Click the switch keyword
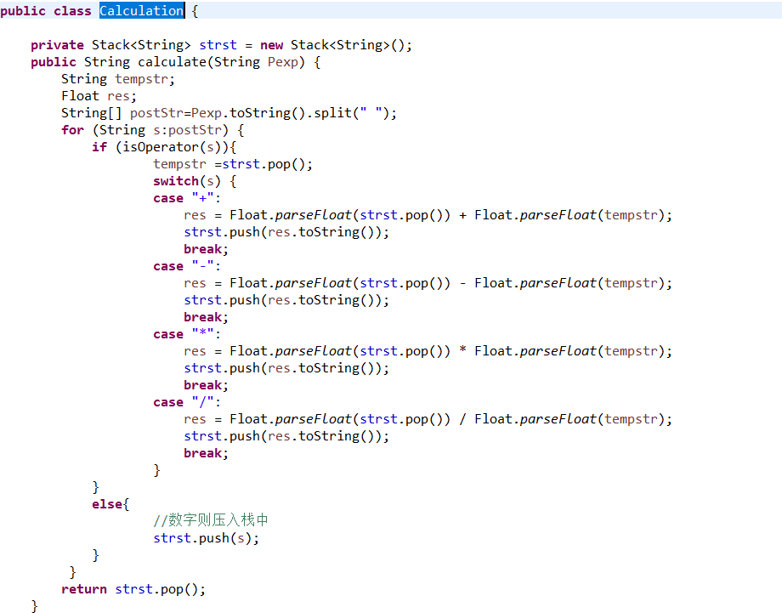 click(x=176, y=181)
